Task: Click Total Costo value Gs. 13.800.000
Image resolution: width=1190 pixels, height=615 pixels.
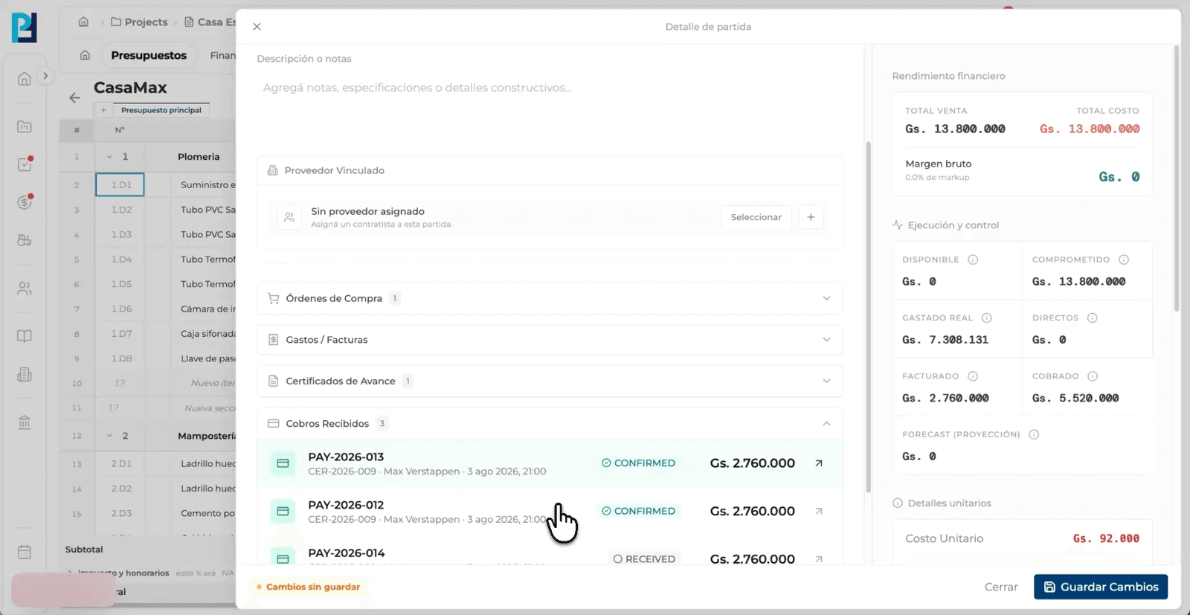Action: pos(1090,129)
